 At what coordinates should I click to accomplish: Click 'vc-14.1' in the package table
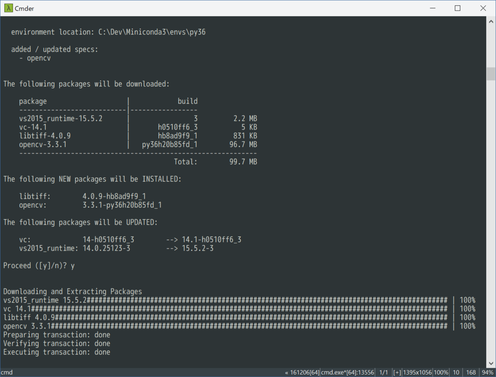[x=33, y=127]
